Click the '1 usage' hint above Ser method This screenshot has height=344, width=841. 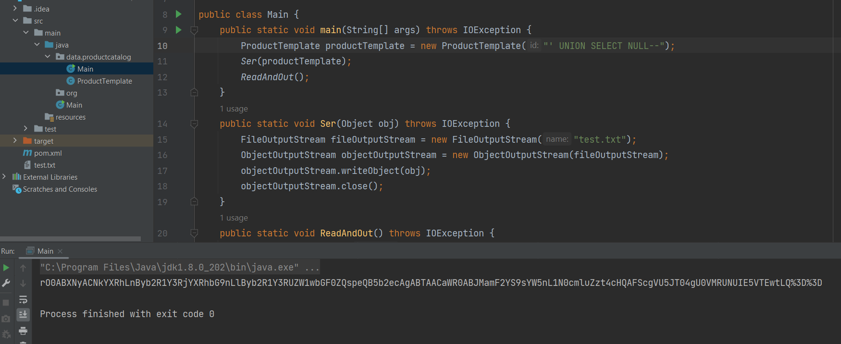click(x=233, y=109)
